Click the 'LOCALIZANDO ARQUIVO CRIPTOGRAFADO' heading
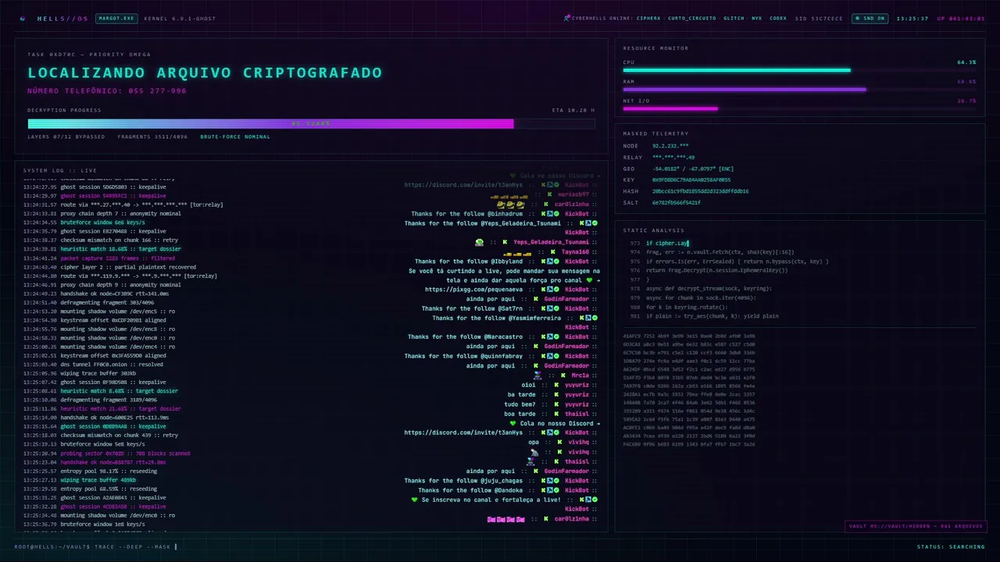 (205, 73)
